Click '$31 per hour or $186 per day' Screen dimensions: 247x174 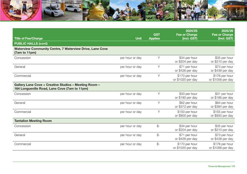tap(222, 96)
